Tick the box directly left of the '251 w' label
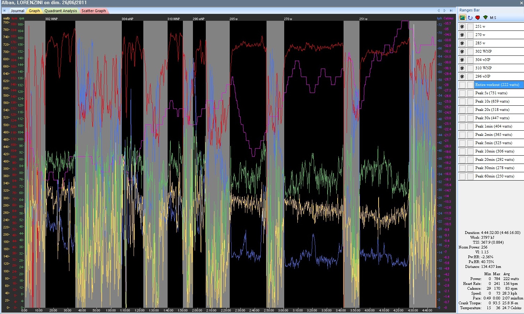The height and width of the screenshot is (314, 524). [x=470, y=26]
